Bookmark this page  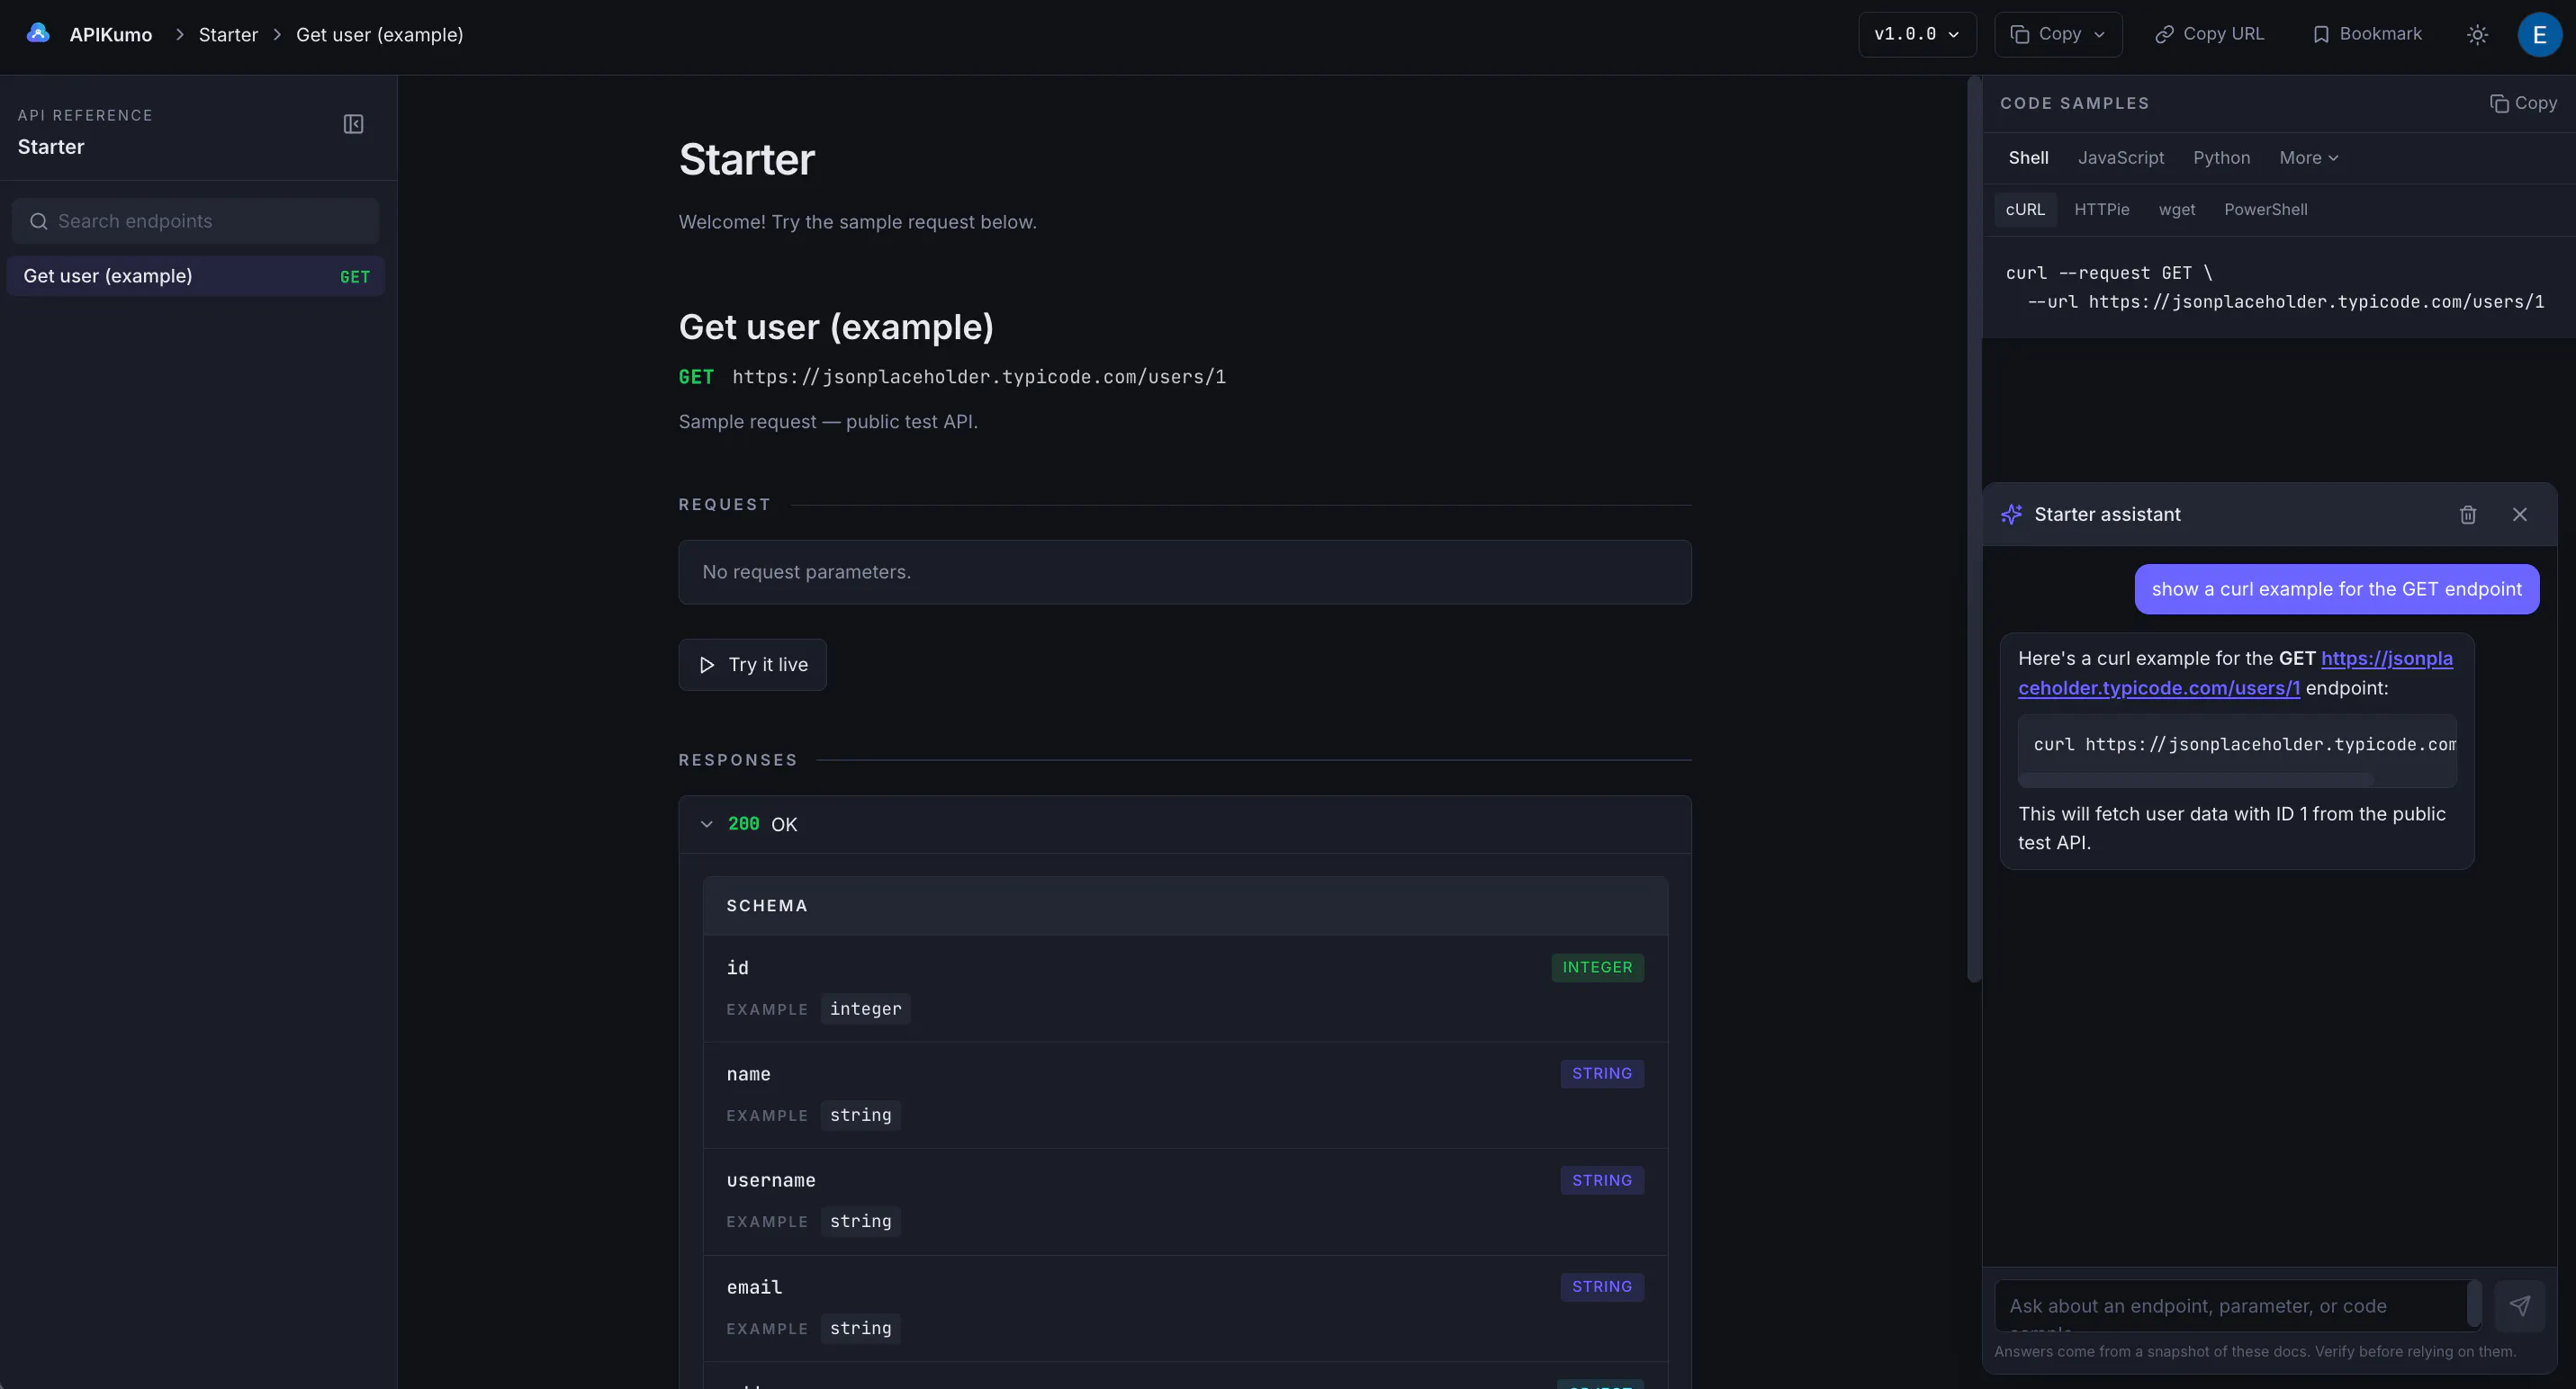coord(2366,34)
